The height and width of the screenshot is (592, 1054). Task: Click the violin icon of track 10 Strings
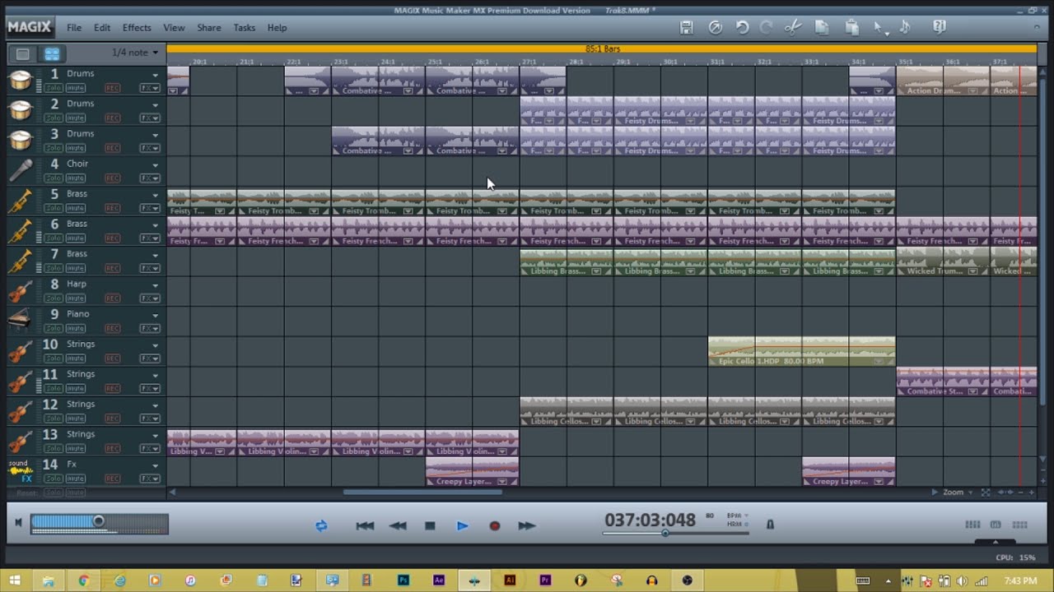tap(21, 351)
